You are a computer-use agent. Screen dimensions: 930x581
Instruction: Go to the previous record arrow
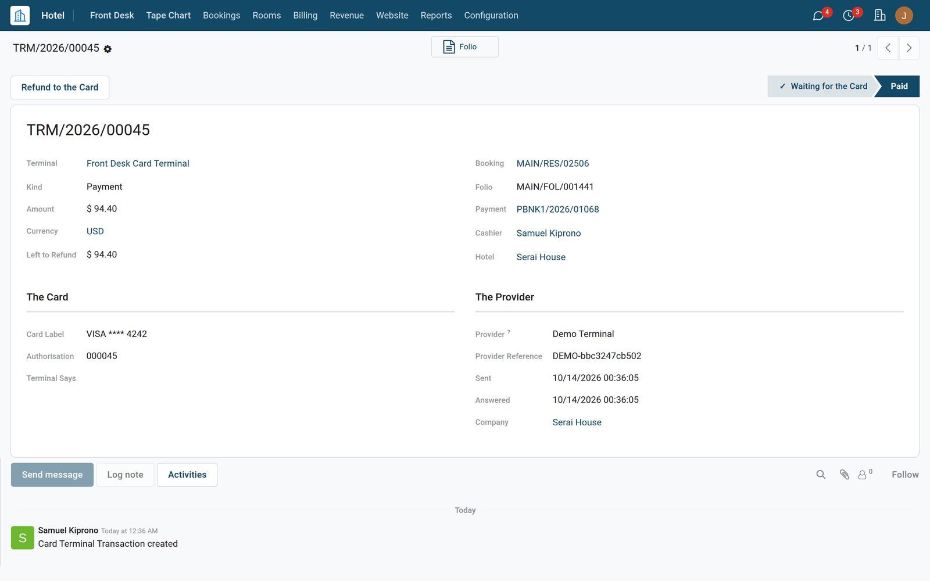[888, 48]
